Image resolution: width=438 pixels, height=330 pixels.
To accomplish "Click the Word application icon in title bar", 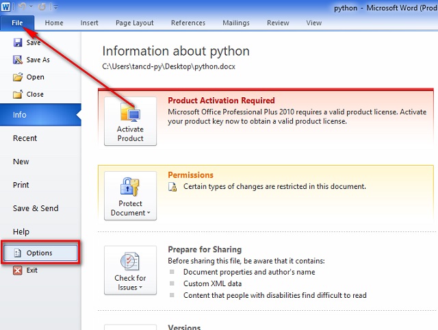I will tap(7, 7).
